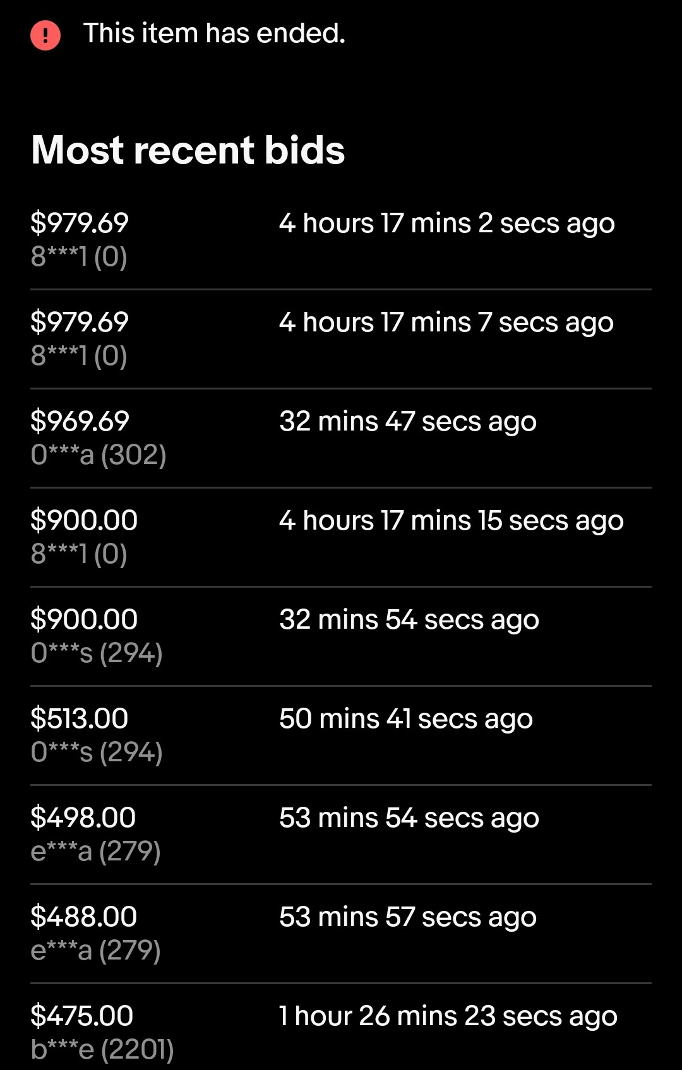Click the red alert exclamation icon
682x1070 pixels.
(x=45, y=35)
